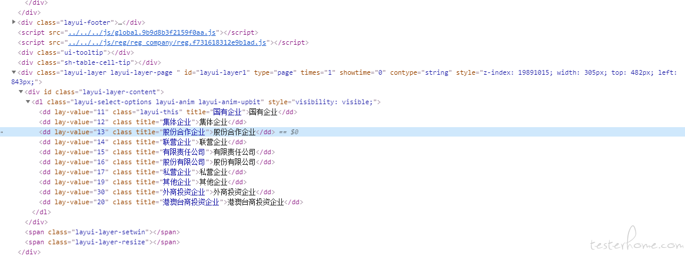Click the type="page" attribute
Image resolution: width=685 pixels, height=259 pixels.
[275, 72]
